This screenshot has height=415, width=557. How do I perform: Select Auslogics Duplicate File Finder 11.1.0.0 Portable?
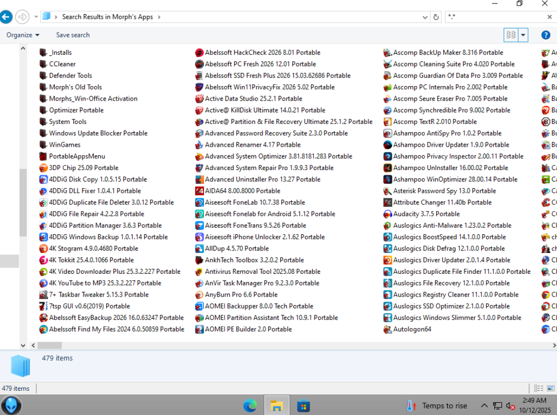[457, 271]
